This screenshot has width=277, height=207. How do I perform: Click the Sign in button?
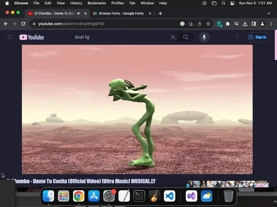point(258,37)
